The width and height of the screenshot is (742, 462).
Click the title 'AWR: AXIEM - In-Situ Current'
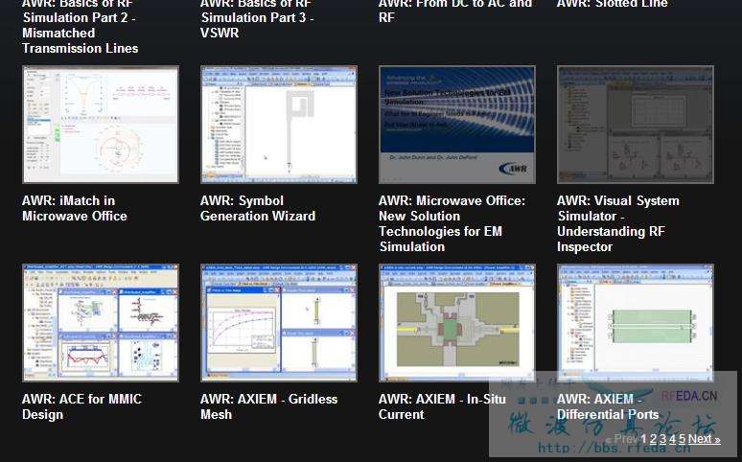(443, 406)
